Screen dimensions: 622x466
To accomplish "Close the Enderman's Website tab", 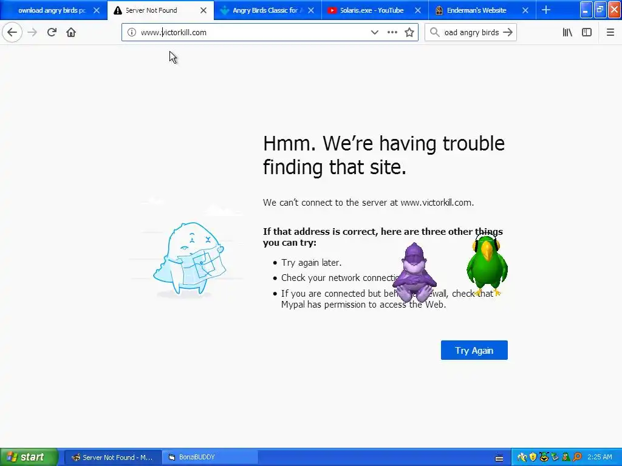I will 525,10.
